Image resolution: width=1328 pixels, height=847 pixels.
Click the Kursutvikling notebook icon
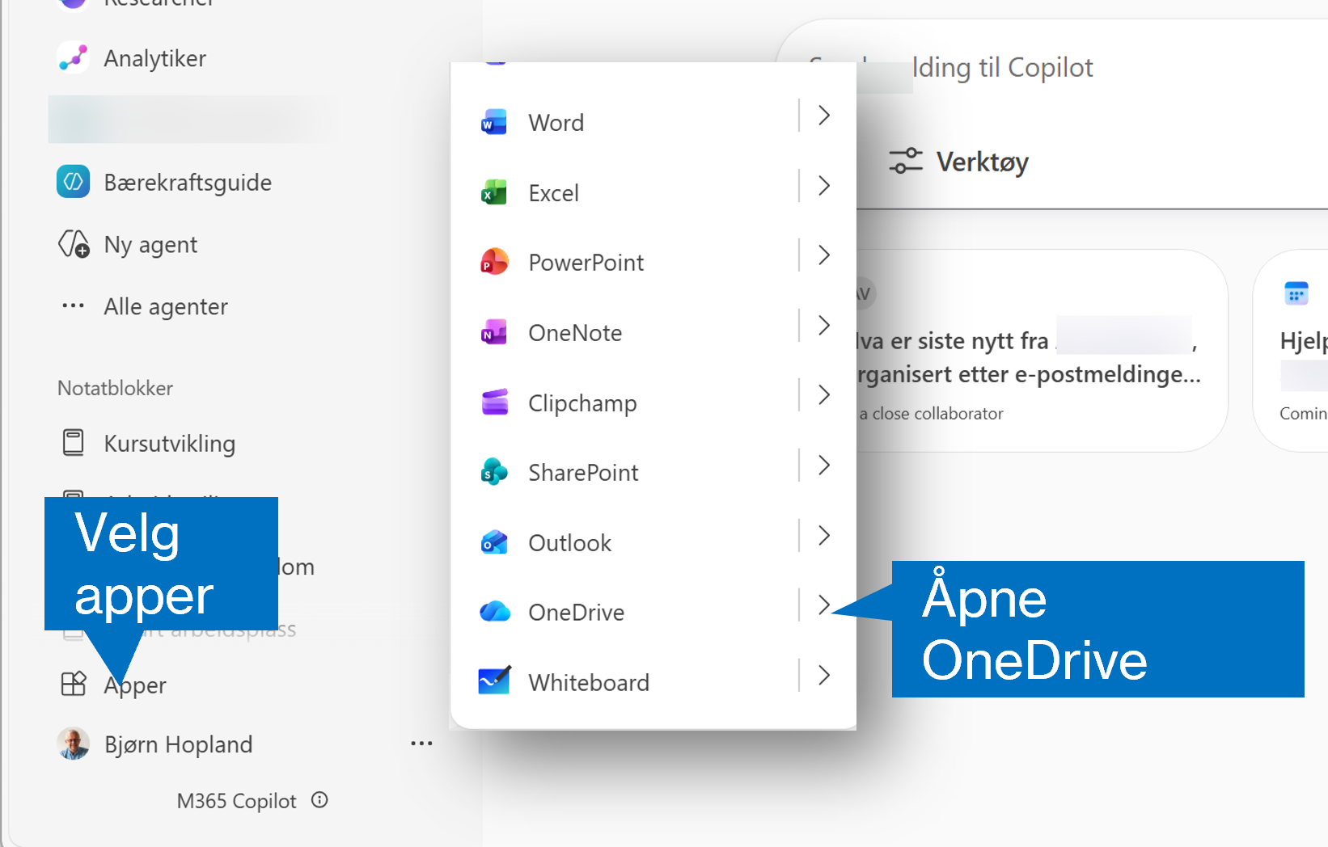pos(73,443)
